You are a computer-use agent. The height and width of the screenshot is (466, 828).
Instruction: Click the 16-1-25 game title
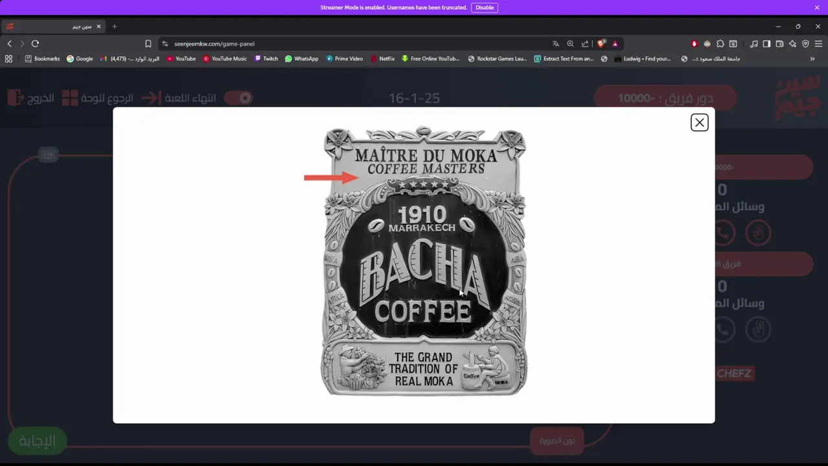pos(414,98)
